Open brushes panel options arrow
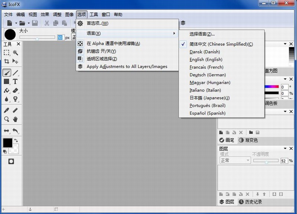The height and width of the screenshot is (214, 297). 285,111
